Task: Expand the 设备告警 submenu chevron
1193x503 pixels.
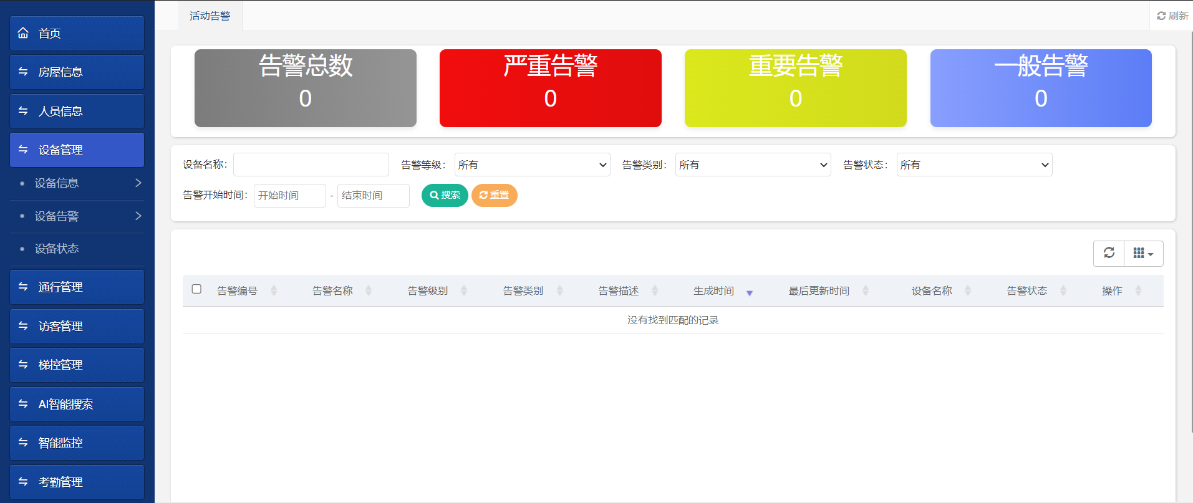Action: (138, 216)
